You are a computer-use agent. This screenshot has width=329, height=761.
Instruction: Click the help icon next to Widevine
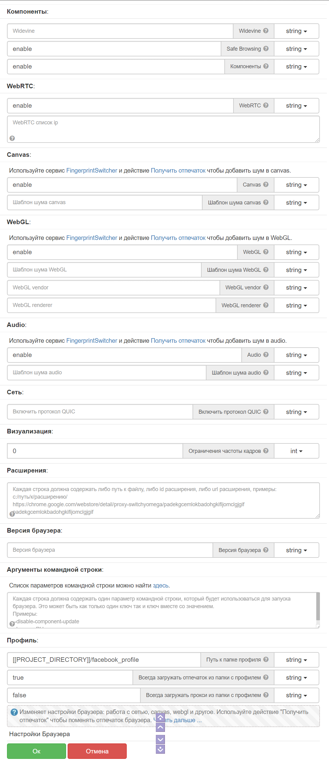pyautogui.click(x=266, y=31)
